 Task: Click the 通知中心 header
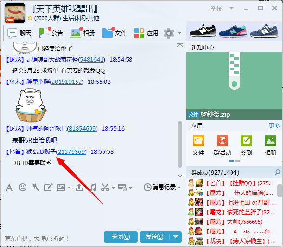coord(203,48)
